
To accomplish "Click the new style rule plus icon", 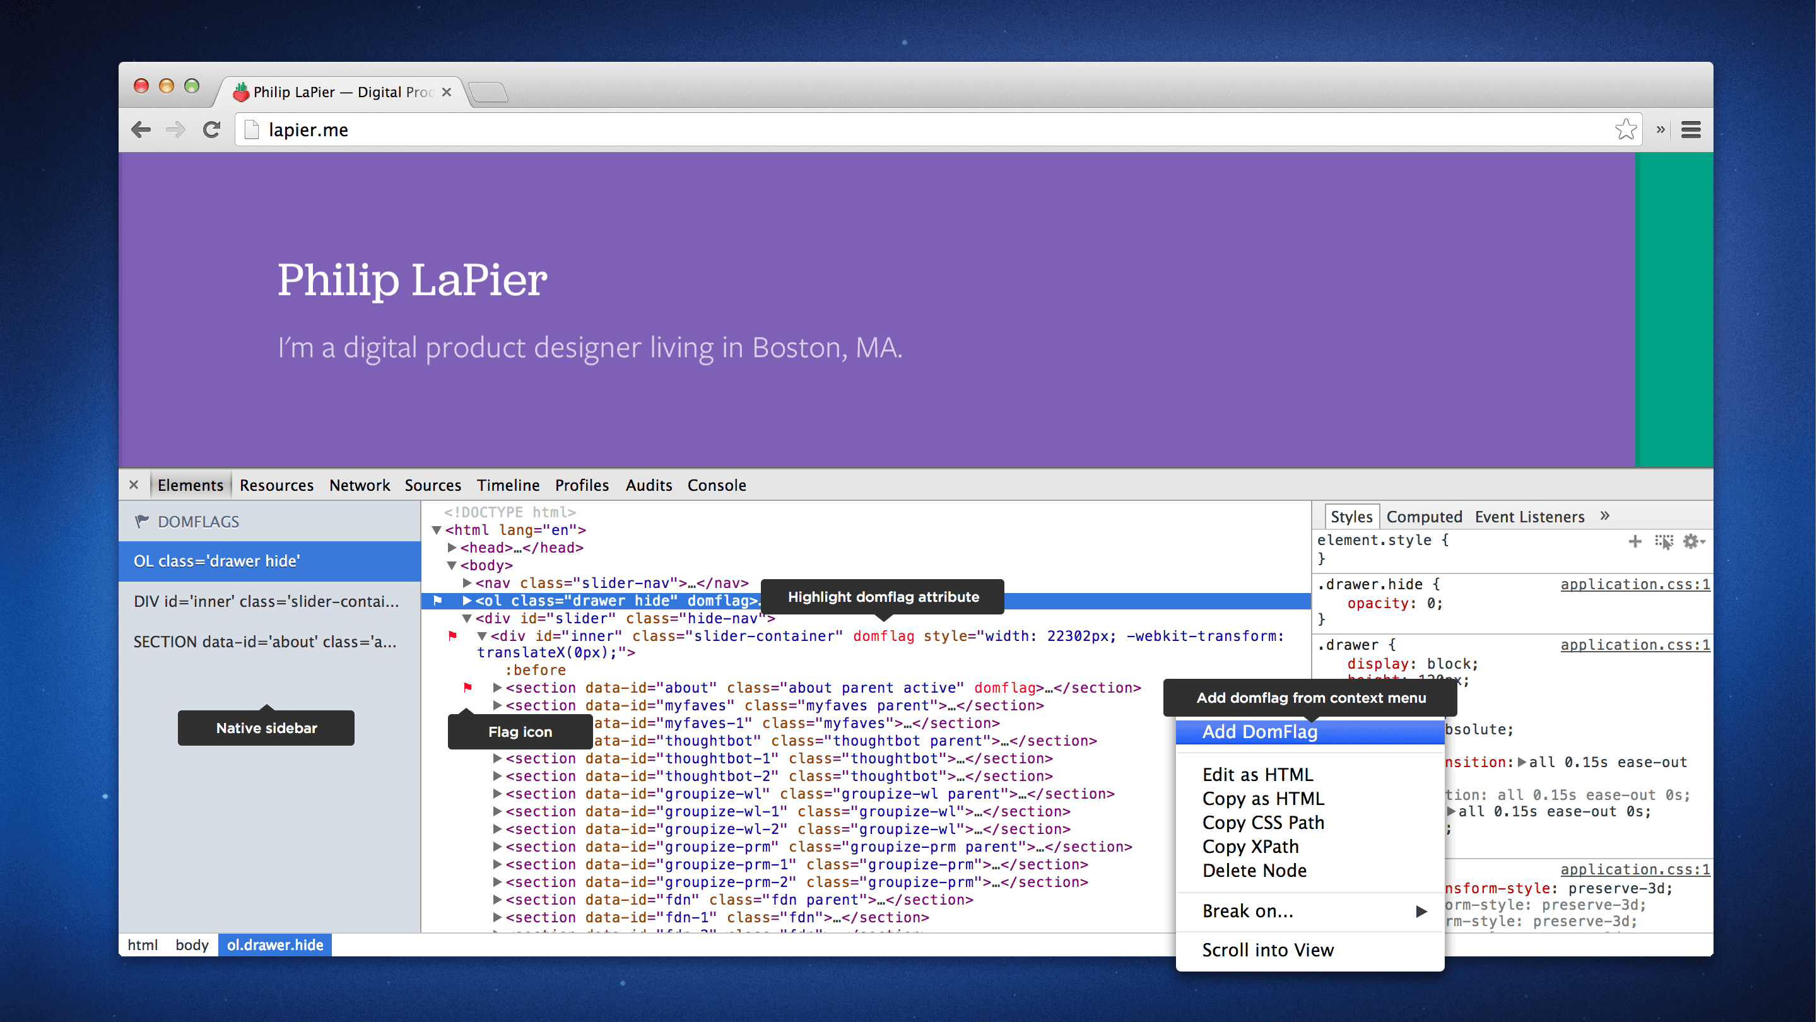I will (1634, 542).
